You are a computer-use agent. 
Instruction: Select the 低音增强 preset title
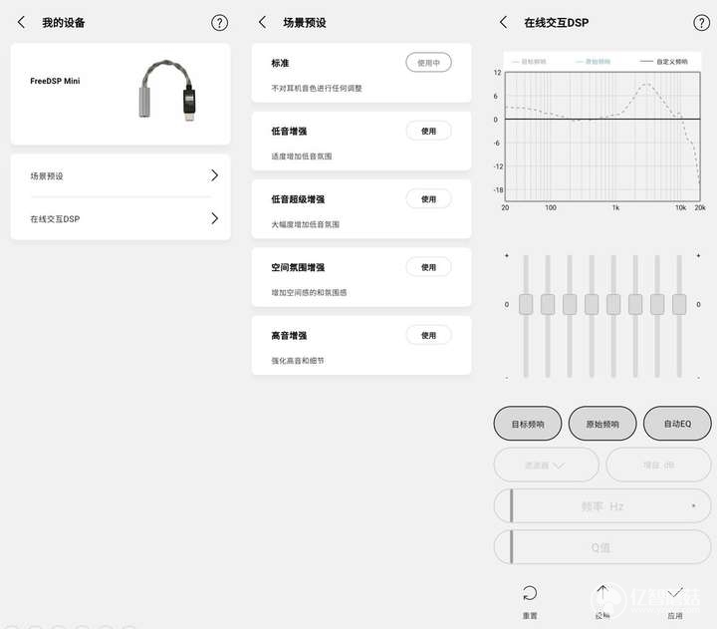289,132
